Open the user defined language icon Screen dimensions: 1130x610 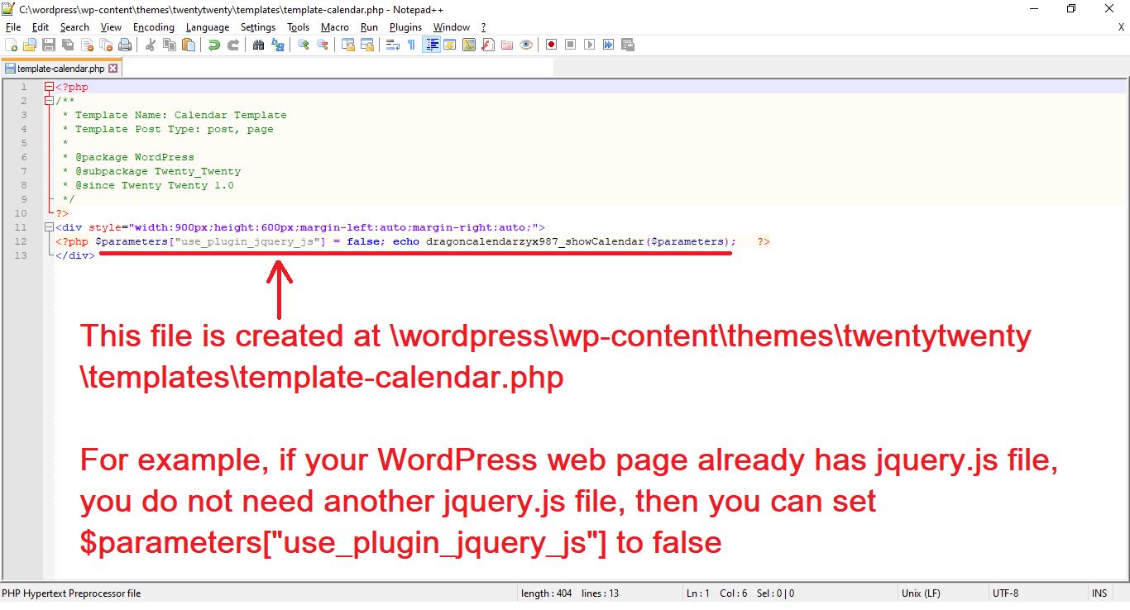[450, 45]
